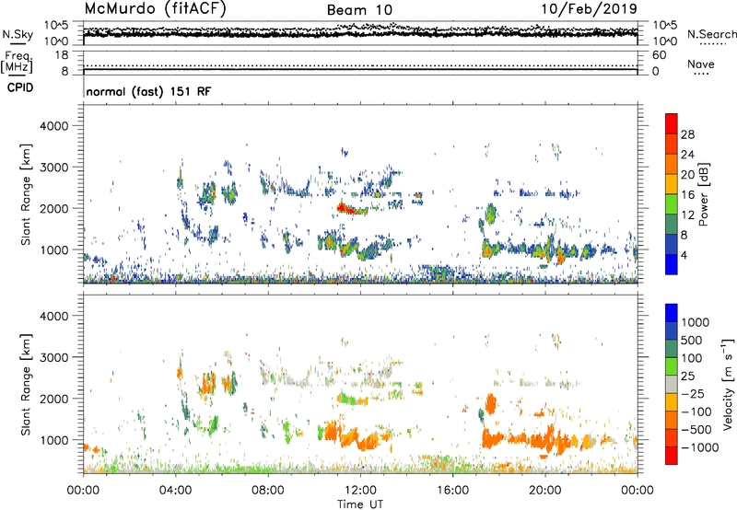The height and width of the screenshot is (510, 737).
Task: Click the blue Power segment between 4 and 8
Action: pos(672,244)
